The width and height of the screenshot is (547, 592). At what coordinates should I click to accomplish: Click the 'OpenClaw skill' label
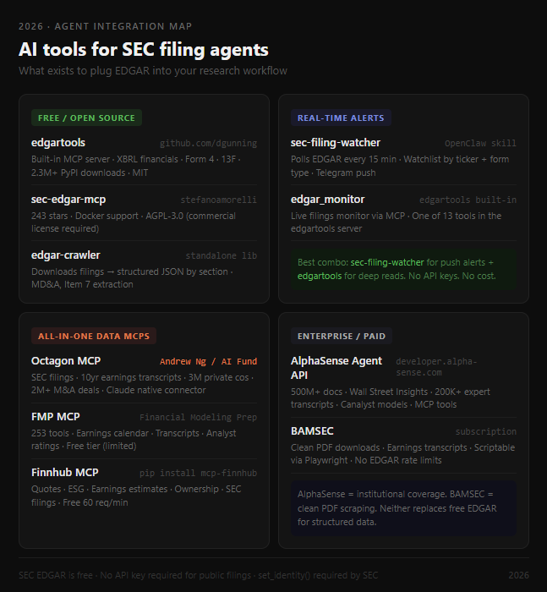click(x=480, y=144)
